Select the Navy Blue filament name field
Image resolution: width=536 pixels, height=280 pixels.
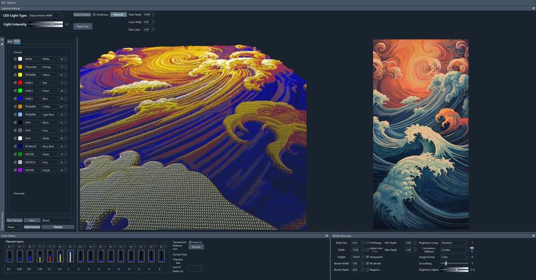(x=49, y=146)
